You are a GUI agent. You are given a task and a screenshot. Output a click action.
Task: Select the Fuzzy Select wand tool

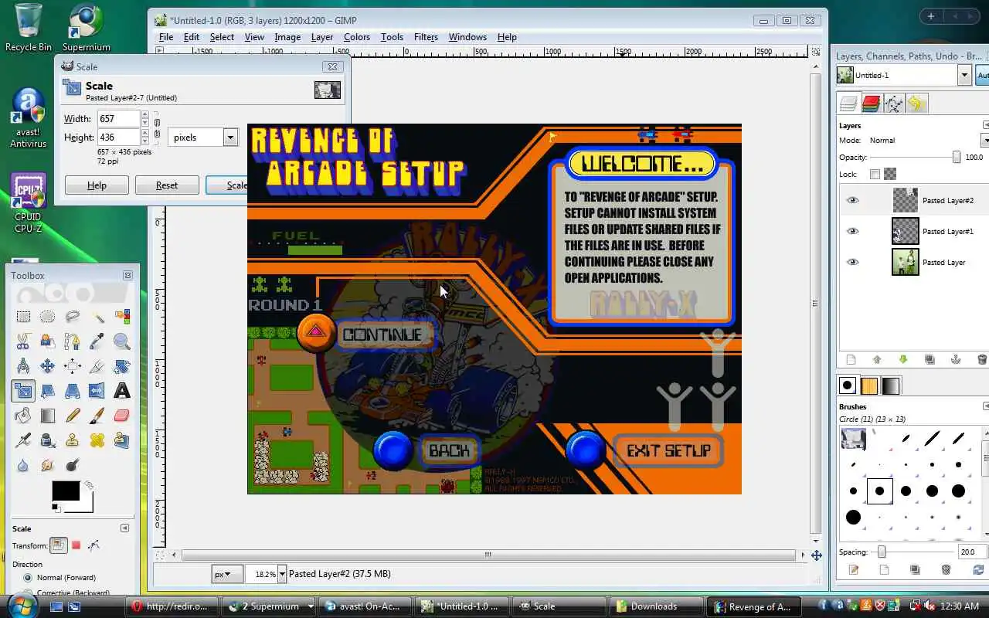[97, 317]
